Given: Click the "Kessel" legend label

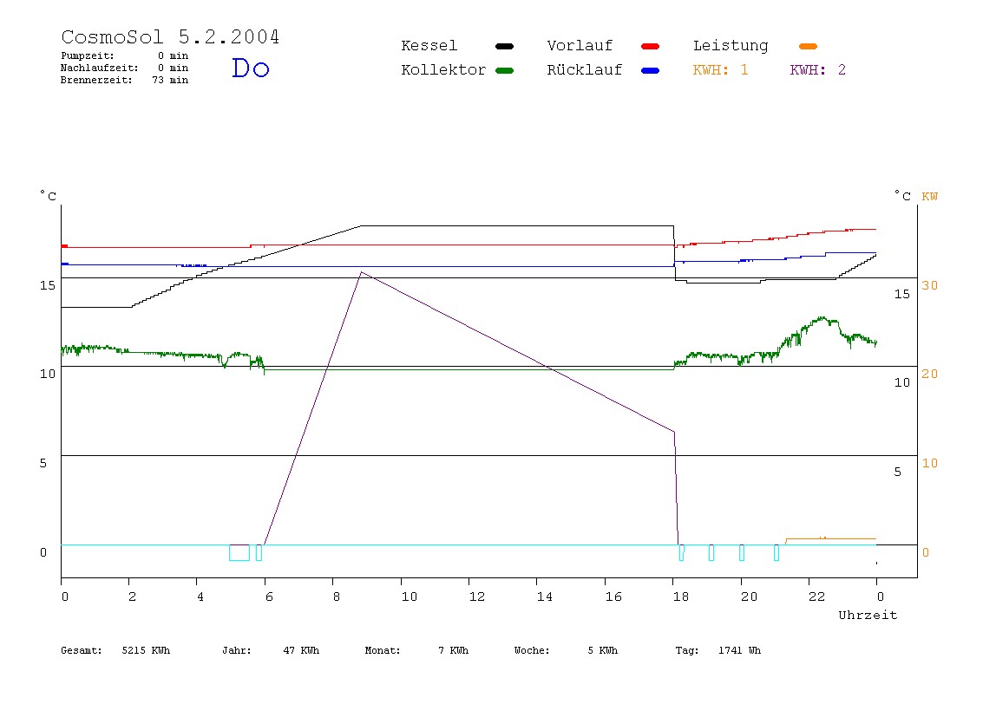Looking at the screenshot, I should click(x=429, y=46).
